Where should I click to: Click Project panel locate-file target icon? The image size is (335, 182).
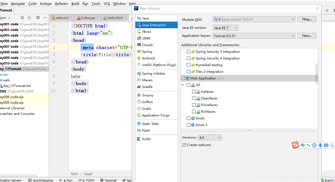coord(22,18)
